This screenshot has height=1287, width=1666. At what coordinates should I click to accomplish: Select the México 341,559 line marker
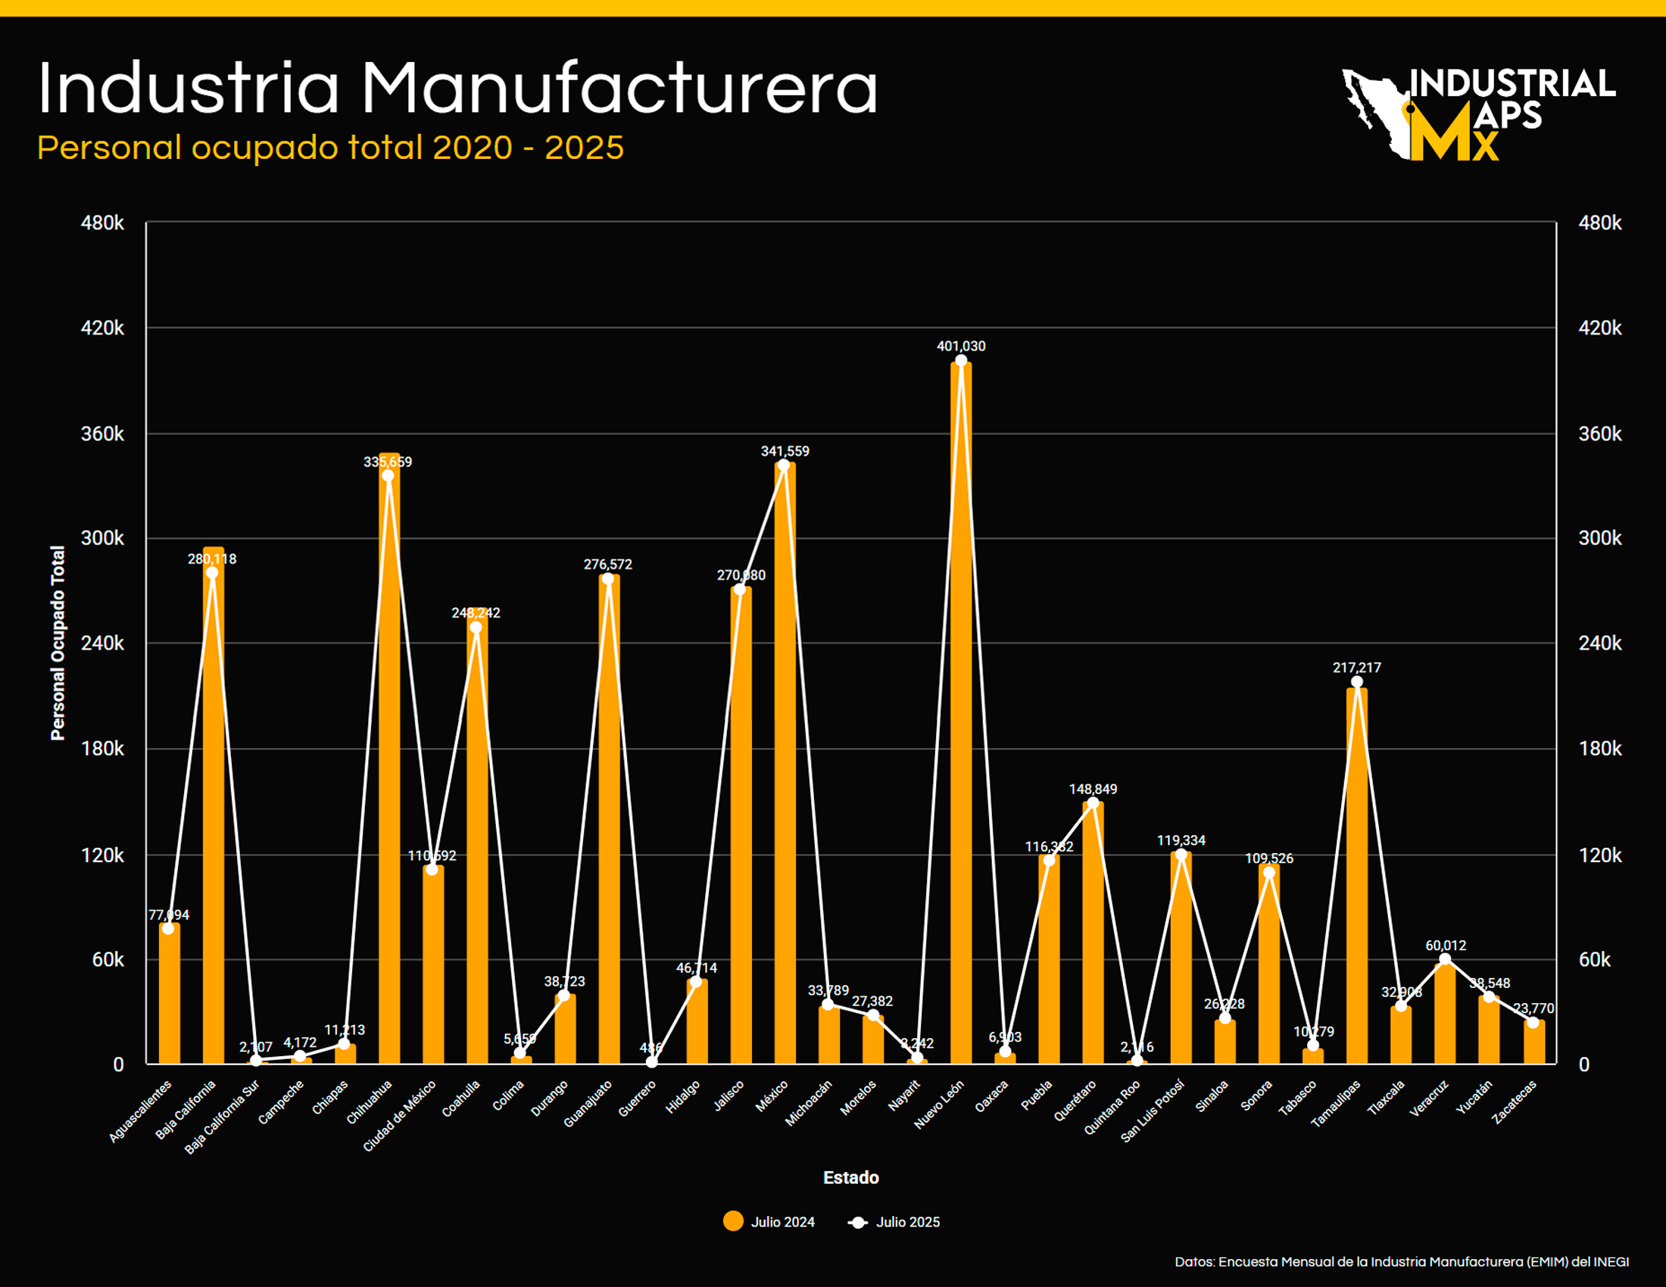(784, 465)
